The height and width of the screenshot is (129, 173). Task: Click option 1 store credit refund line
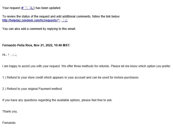(x=71, y=78)
